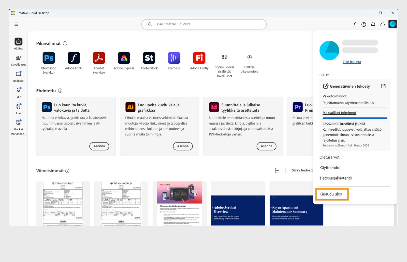The image size is (407, 262).
Task: Click profile avatar in top bar
Action: pos(393,24)
